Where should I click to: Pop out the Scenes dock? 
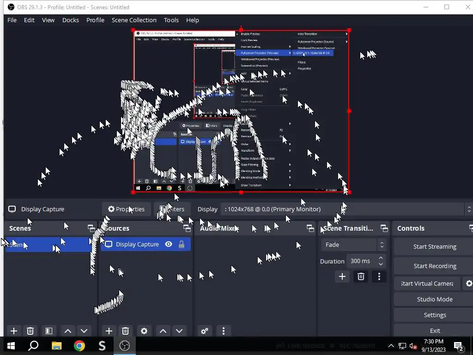click(91, 228)
